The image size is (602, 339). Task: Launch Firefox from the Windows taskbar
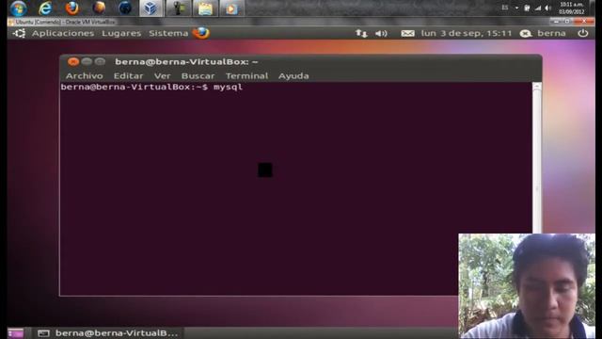[71, 8]
